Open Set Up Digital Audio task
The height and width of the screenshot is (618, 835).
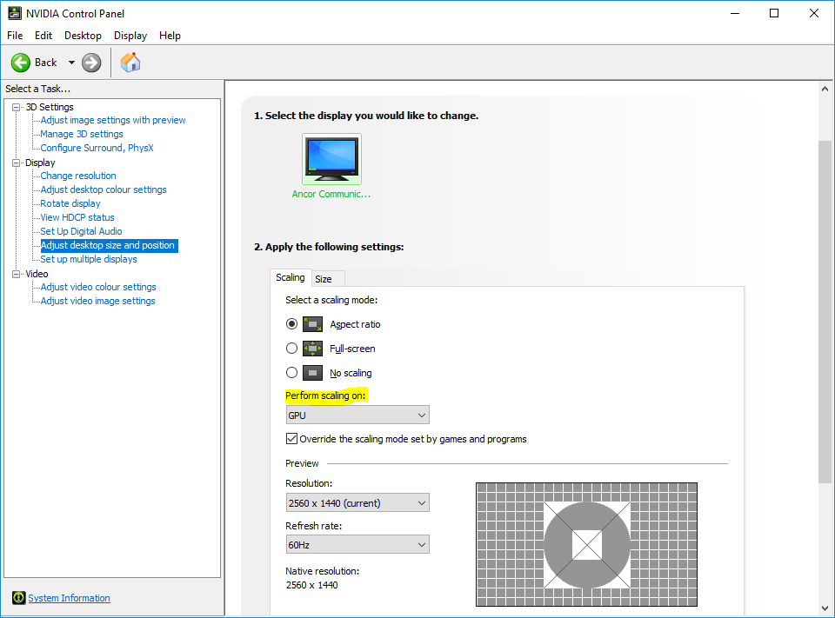81,231
